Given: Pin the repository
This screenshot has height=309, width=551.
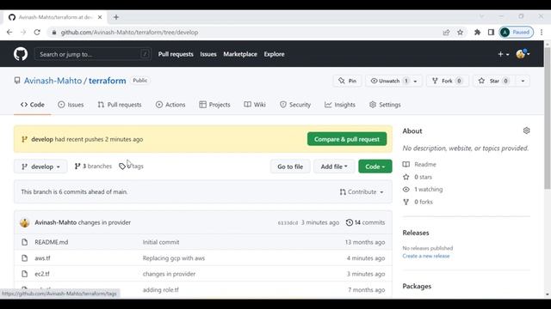Looking at the screenshot, I should pyautogui.click(x=347, y=81).
